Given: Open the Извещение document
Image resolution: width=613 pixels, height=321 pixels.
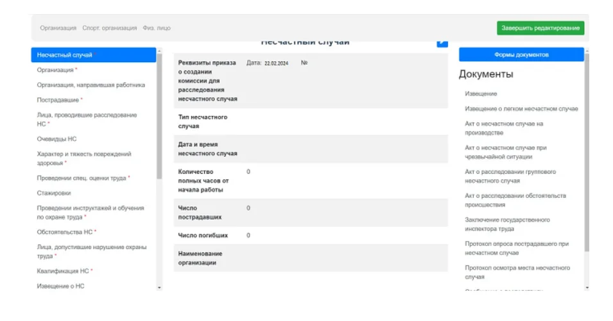Looking at the screenshot, I should click(x=481, y=94).
